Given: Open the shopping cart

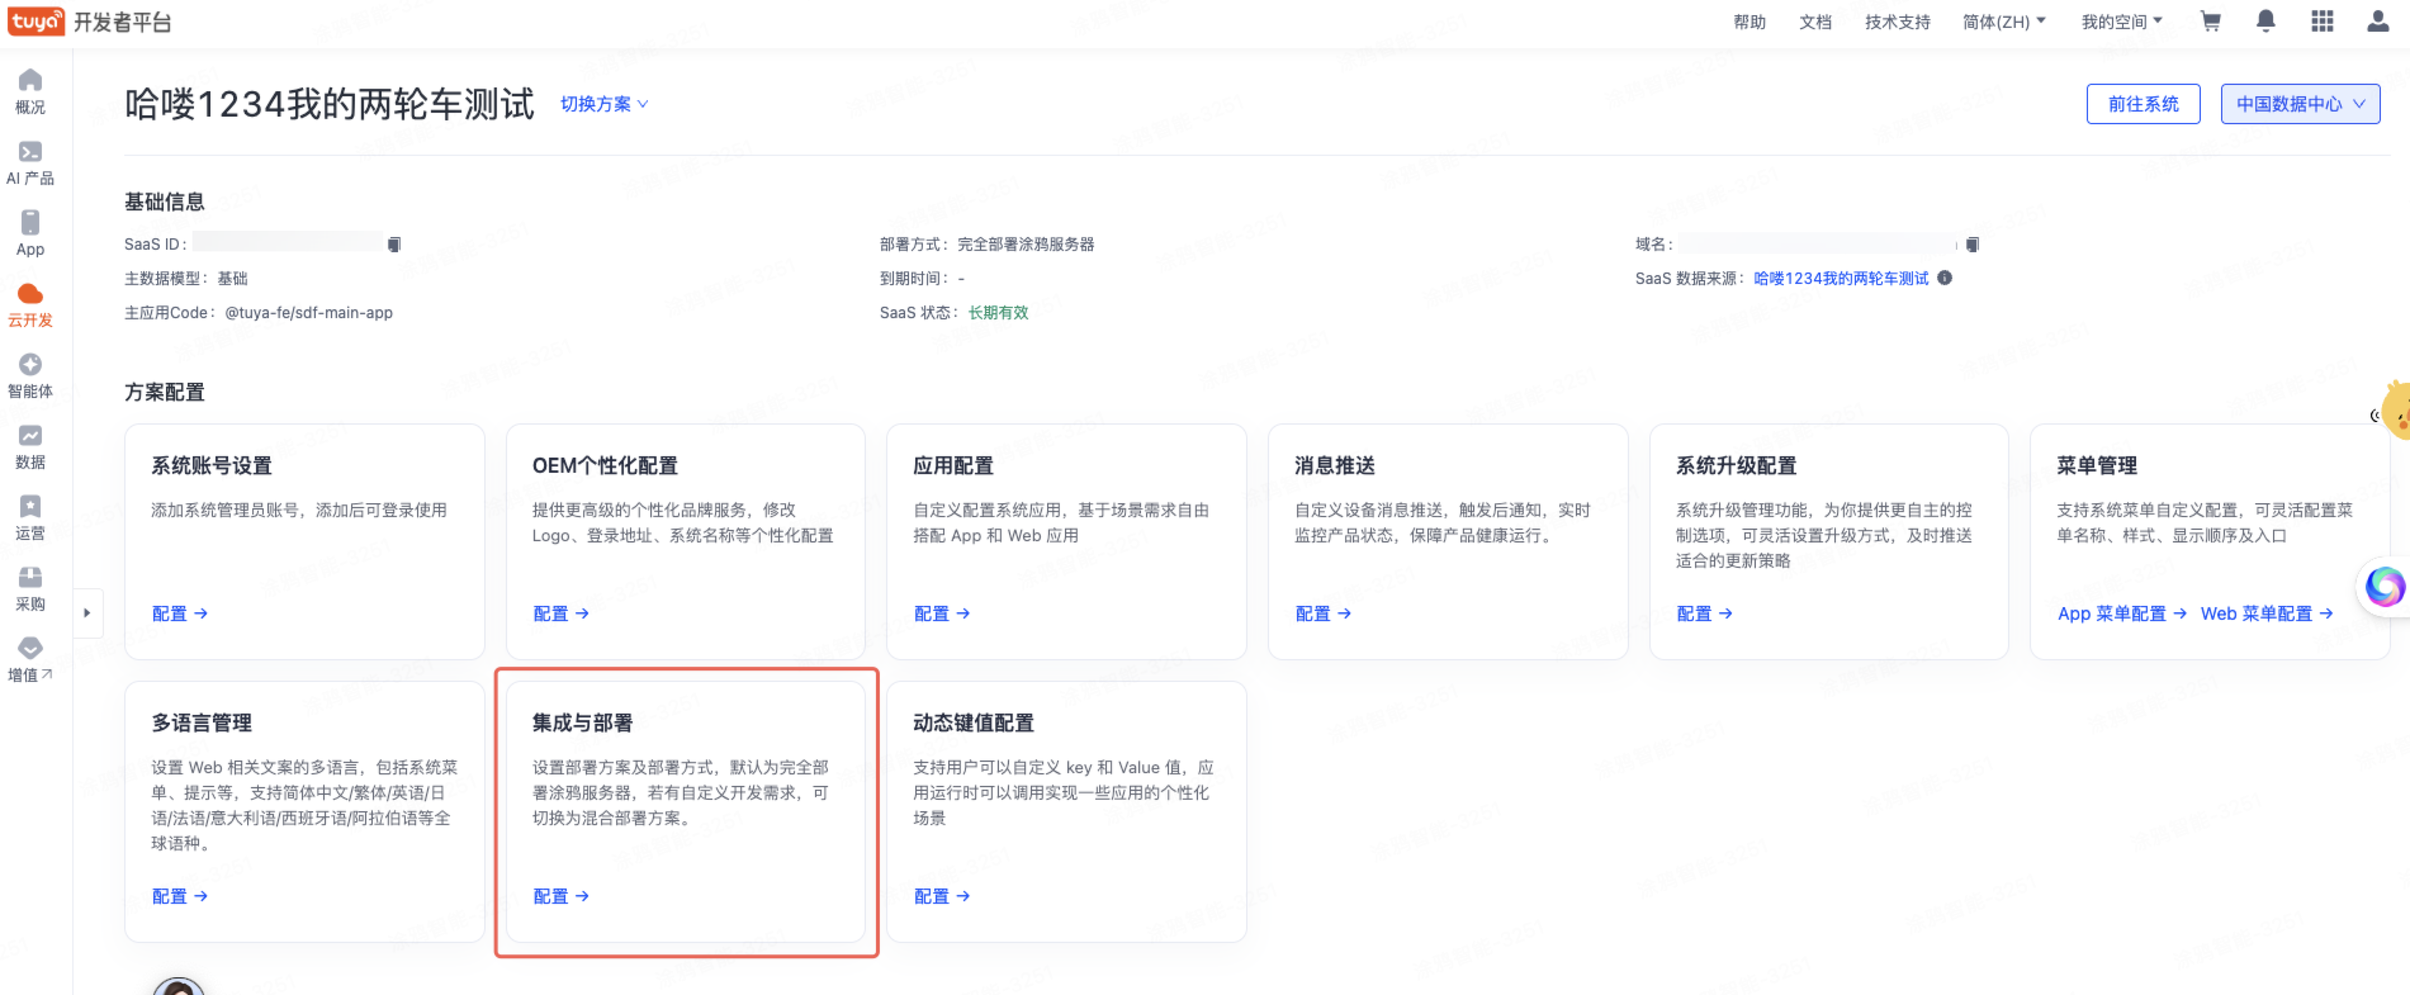Looking at the screenshot, I should tap(2210, 20).
